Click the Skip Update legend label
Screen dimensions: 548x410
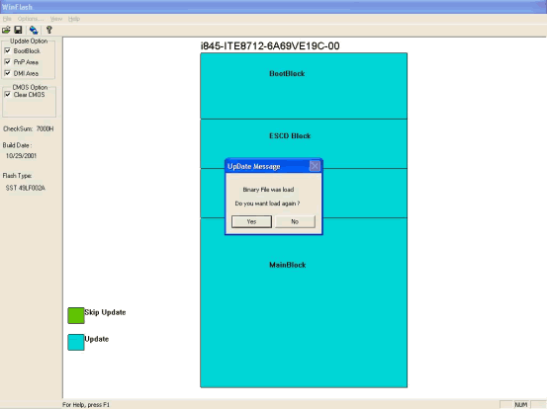[x=105, y=312]
